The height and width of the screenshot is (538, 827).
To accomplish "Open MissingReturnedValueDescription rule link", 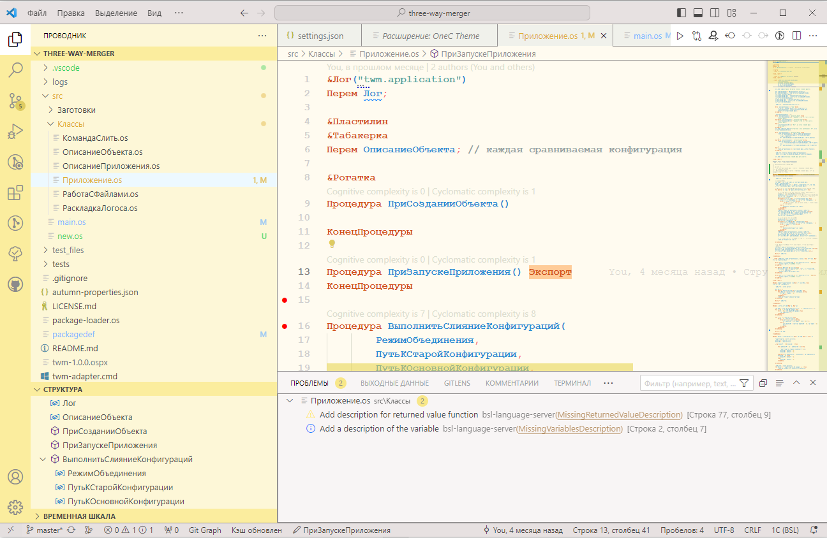I will coord(619,414).
